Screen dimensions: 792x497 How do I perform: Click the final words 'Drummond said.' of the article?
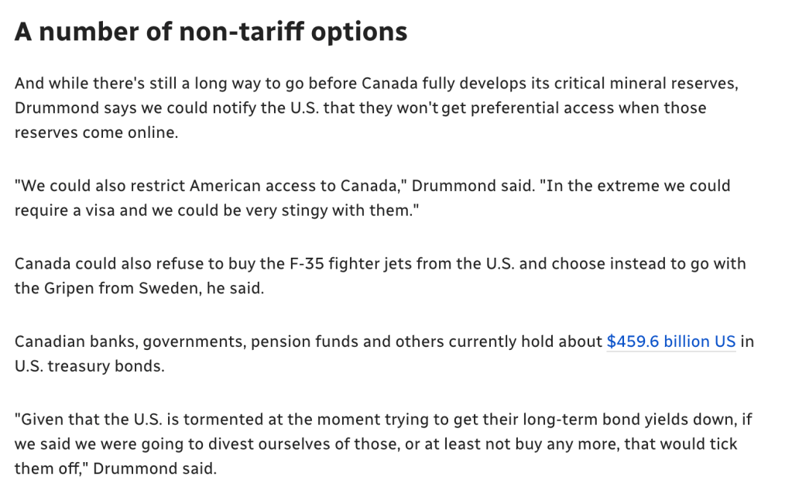pos(155,468)
